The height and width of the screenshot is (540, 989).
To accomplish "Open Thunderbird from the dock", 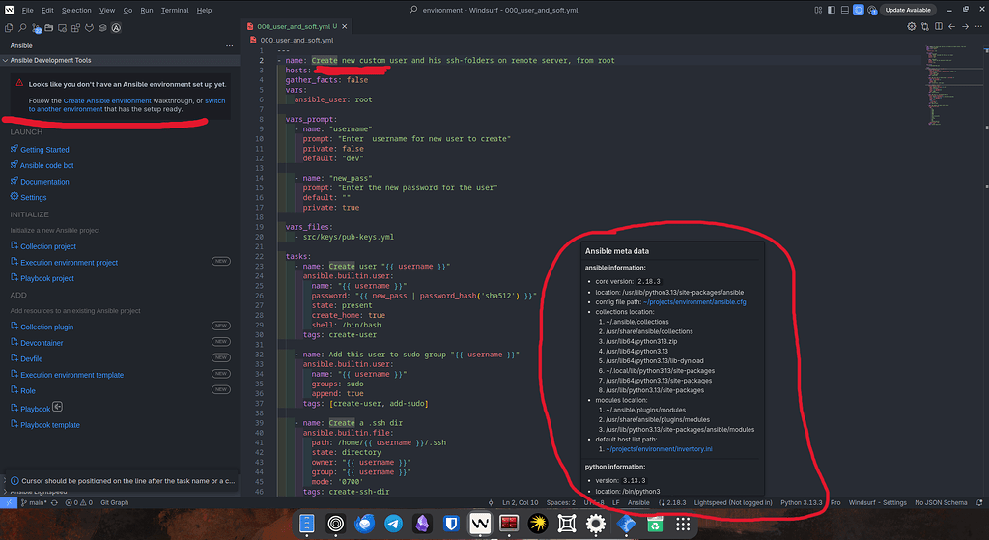I will 364,524.
